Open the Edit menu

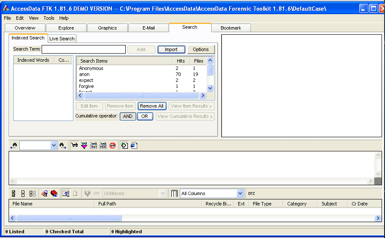pyautogui.click(x=20, y=18)
